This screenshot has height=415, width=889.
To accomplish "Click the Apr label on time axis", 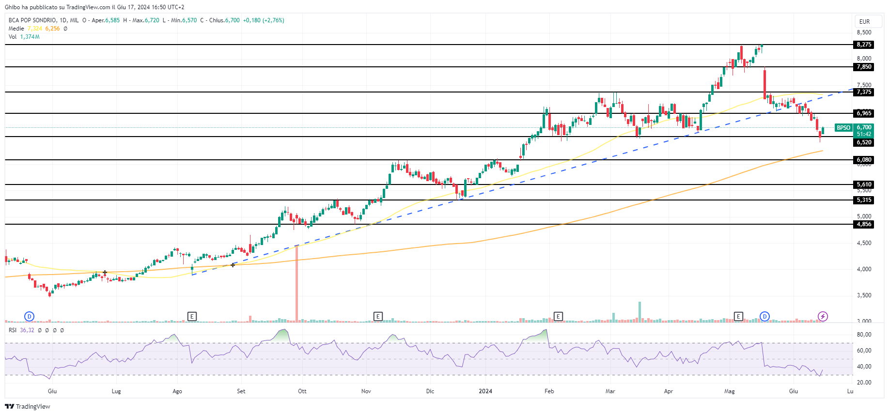I will [669, 391].
